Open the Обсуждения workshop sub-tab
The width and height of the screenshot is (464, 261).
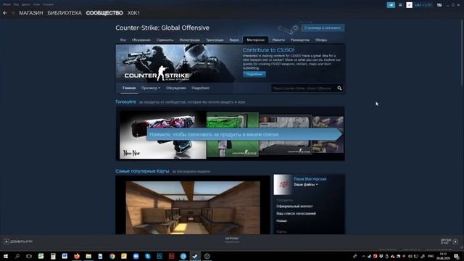(176, 88)
